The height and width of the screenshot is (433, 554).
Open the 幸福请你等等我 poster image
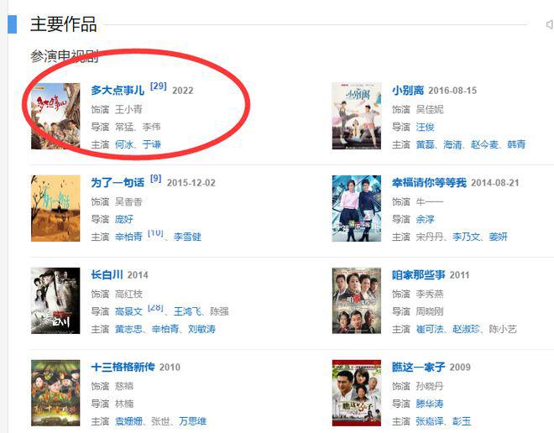click(357, 208)
